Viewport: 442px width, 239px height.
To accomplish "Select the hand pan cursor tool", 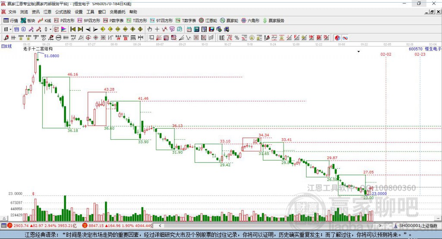I will pyautogui.click(x=149, y=29).
